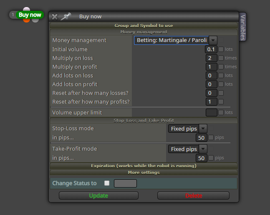Viewport: 270px width, 215px height.
Task: Click the Volume upper limit label
Action: point(77,113)
